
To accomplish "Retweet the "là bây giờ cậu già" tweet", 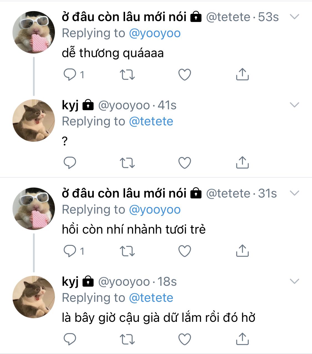I will (127, 339).
